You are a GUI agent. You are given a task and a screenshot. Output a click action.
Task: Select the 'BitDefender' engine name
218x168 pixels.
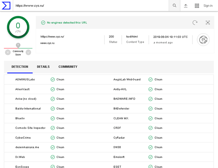[121, 109]
